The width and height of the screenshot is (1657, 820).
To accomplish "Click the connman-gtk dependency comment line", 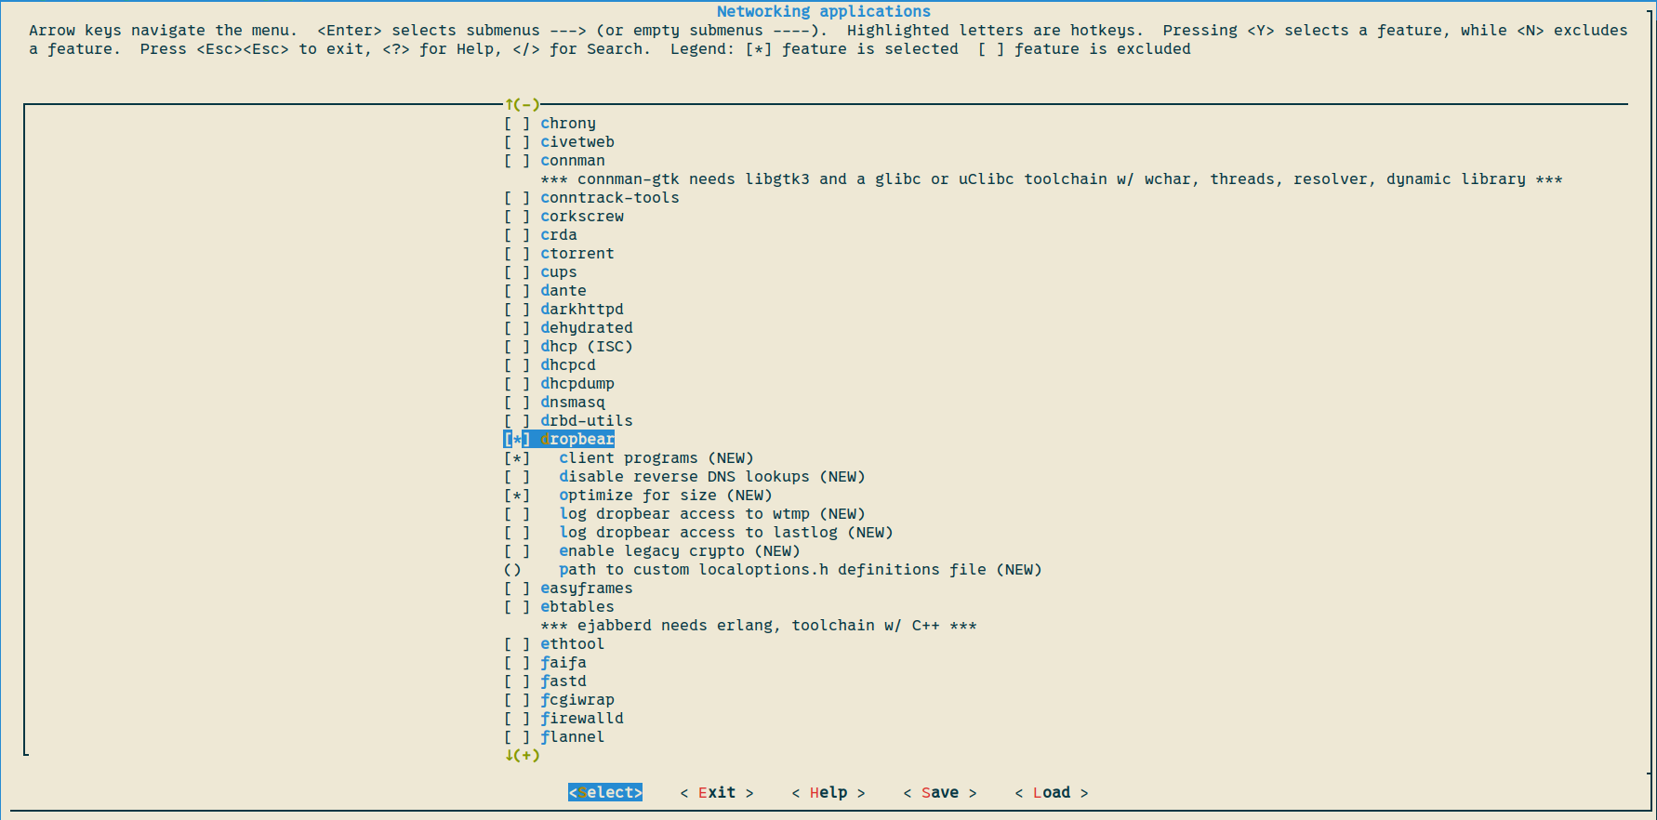I will click(x=1052, y=179).
